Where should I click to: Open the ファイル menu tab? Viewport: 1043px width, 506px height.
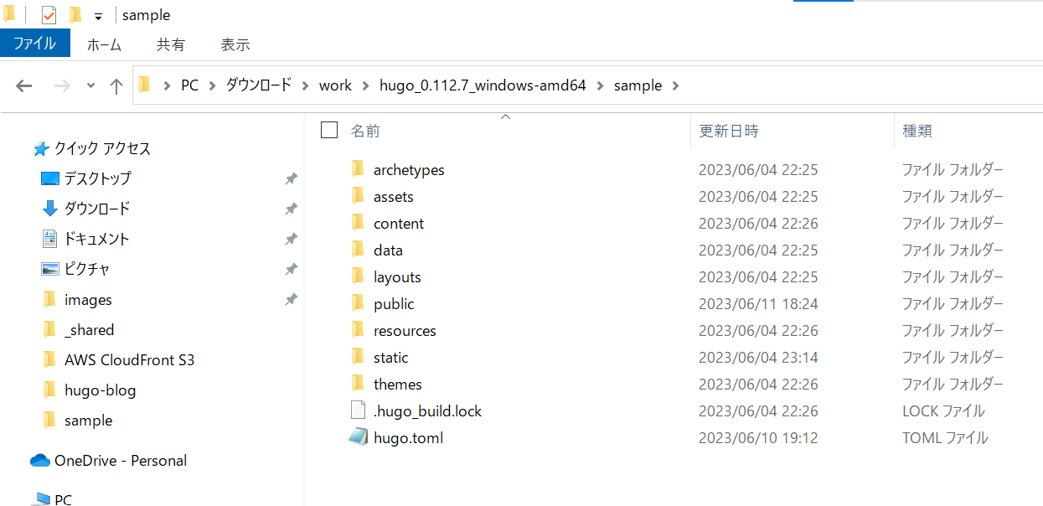(34, 44)
